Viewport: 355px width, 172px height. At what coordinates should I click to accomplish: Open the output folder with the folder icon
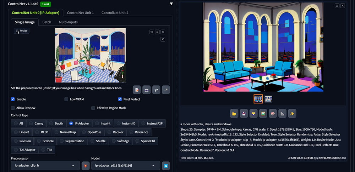(x=234, y=114)
